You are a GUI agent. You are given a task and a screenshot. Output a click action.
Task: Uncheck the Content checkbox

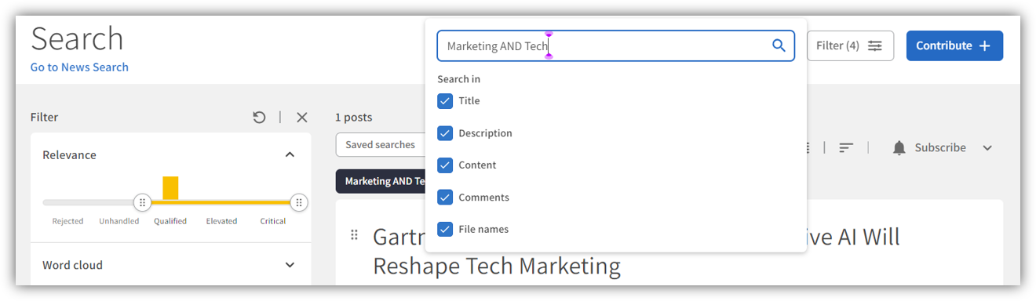445,165
